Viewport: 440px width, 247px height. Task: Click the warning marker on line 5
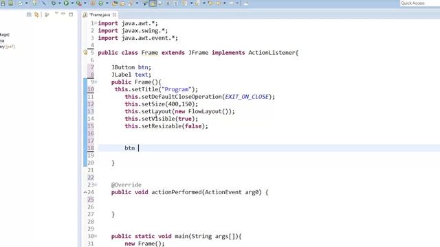pos(85,52)
